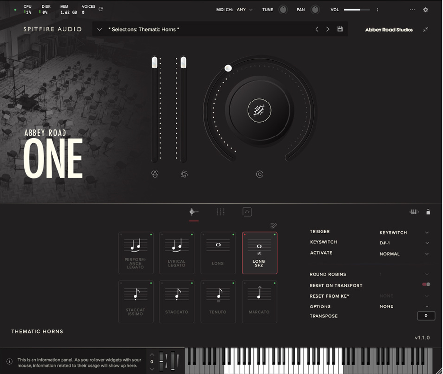Select the Tenuto articulation
This screenshot has width=443, height=374.
(218, 302)
